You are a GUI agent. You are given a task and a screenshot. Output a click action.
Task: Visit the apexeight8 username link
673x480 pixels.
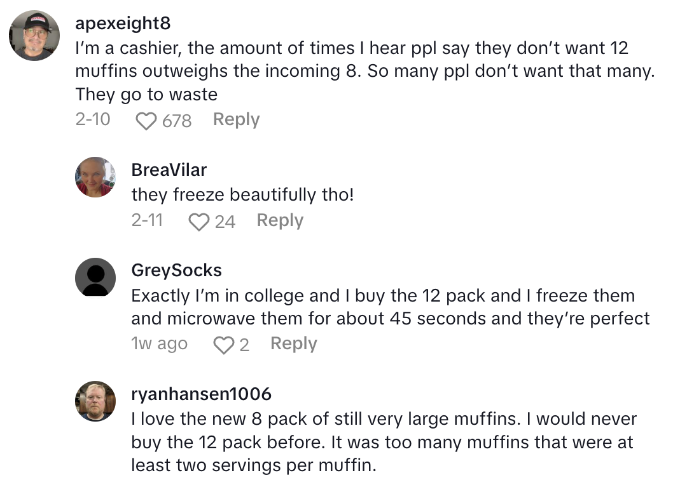(x=123, y=23)
